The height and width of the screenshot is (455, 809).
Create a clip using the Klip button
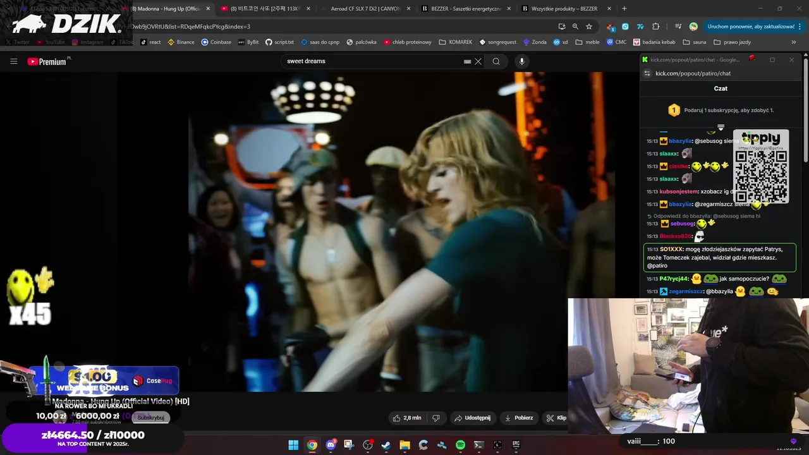point(556,418)
